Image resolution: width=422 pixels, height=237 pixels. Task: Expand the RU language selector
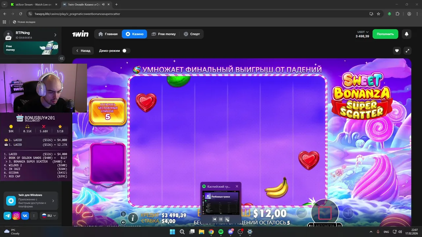click(49, 216)
